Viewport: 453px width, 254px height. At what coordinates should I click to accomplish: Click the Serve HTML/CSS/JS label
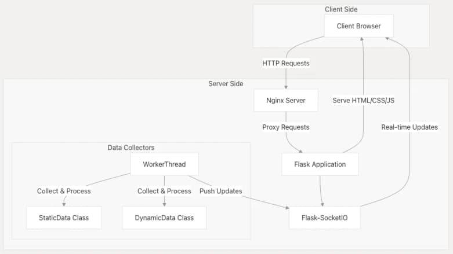coord(363,100)
